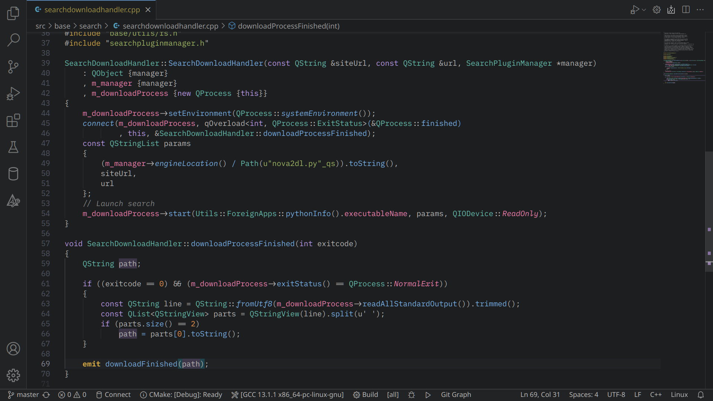This screenshot has height=401, width=713.
Task: Open Source Control view
Action: click(13, 67)
